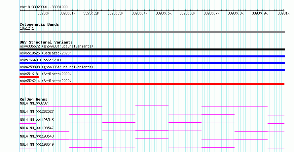Click the gray 18q12.1 cytoband bar

point(152,32)
